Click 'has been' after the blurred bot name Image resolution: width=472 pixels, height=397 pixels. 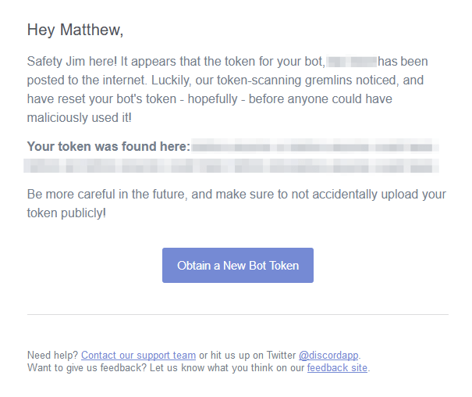403,62
